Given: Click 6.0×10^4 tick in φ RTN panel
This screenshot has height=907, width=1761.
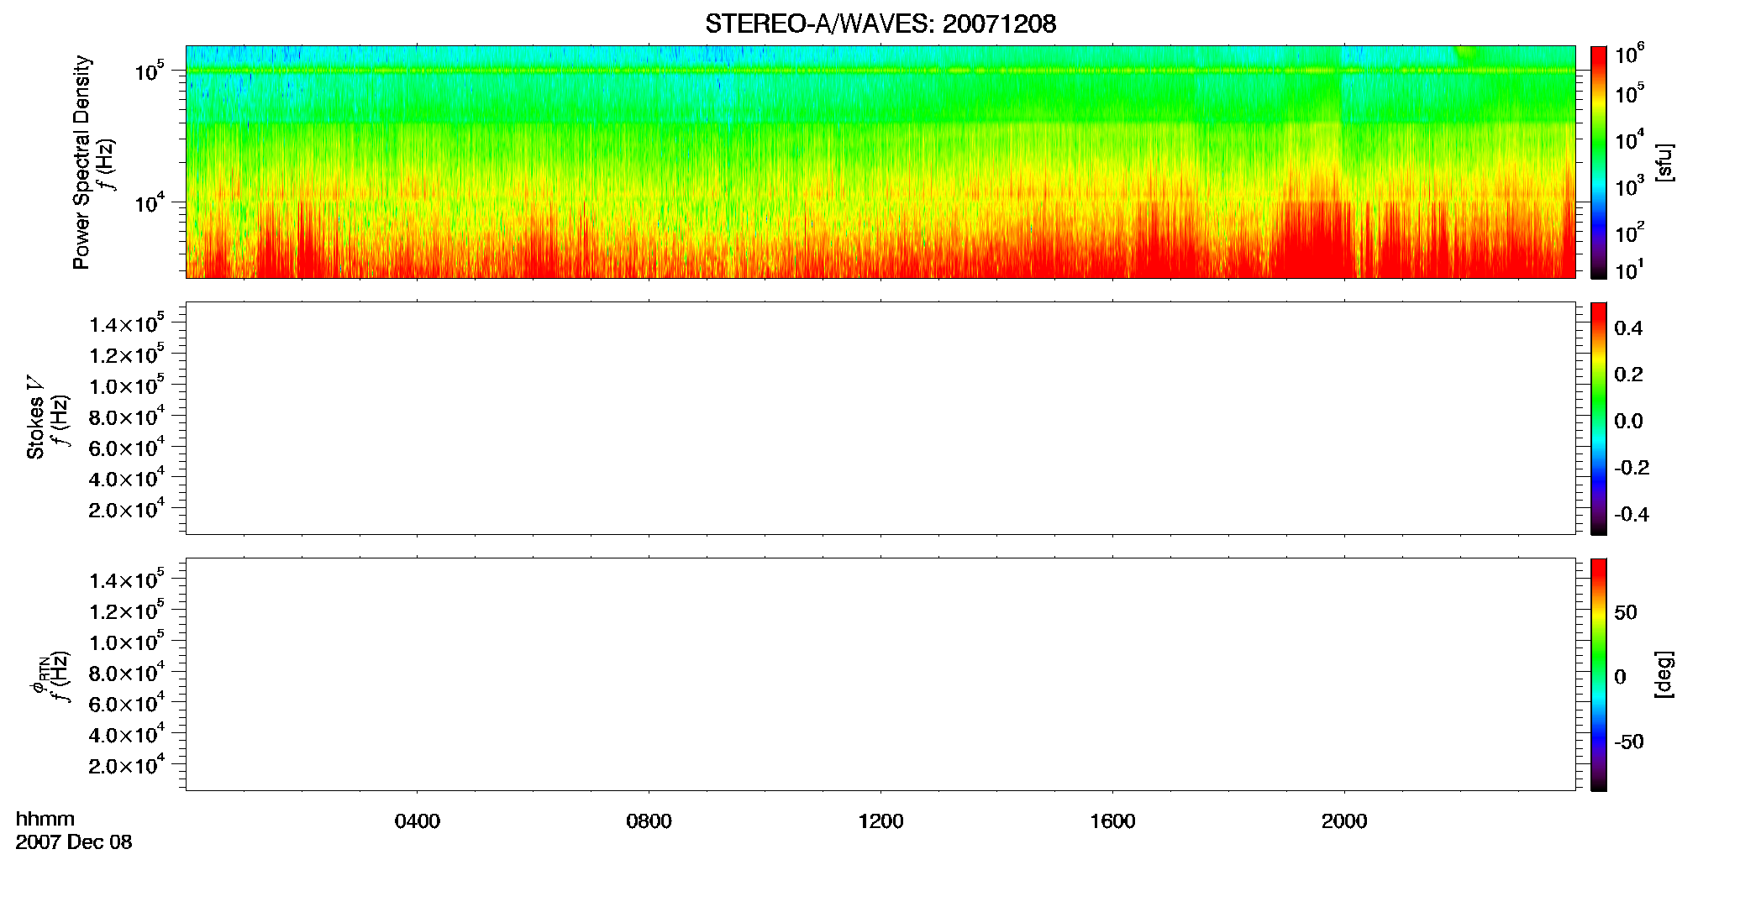Looking at the screenshot, I should tap(126, 704).
